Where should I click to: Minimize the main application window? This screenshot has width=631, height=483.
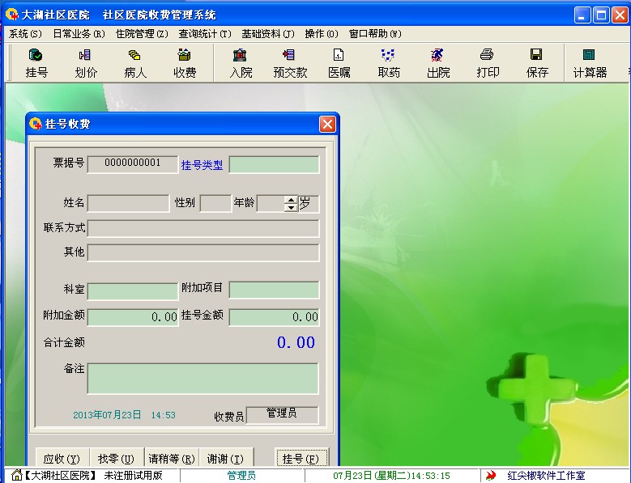coord(582,15)
